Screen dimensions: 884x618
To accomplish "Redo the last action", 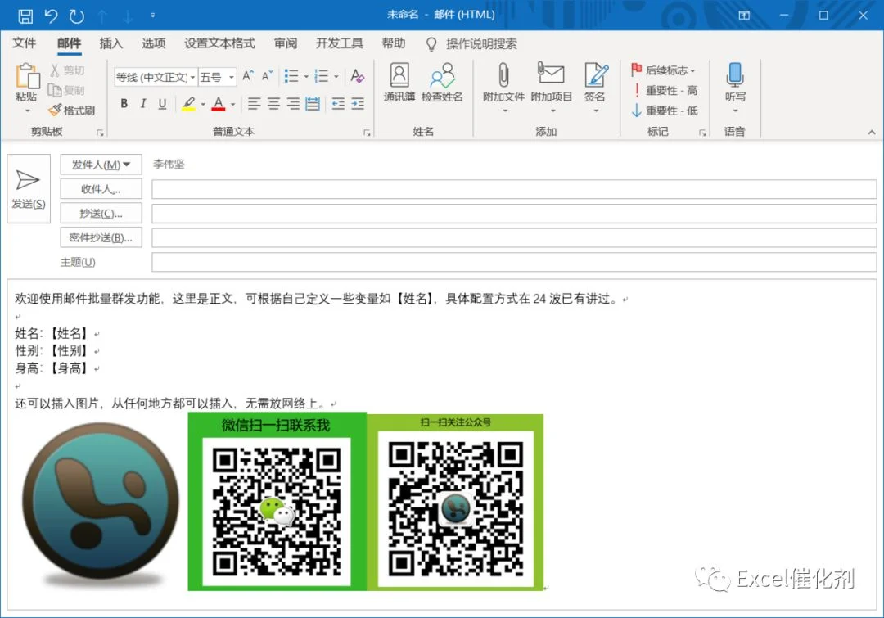I will pyautogui.click(x=77, y=16).
